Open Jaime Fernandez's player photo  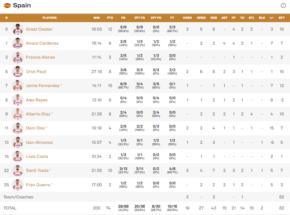coord(18,86)
